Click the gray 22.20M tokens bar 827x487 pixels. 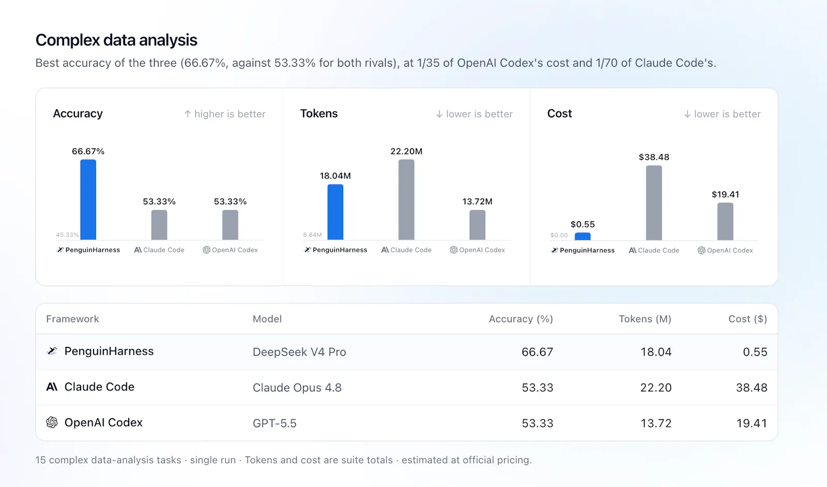406,200
